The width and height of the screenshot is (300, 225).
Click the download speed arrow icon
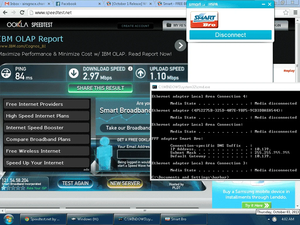[x=74, y=73]
